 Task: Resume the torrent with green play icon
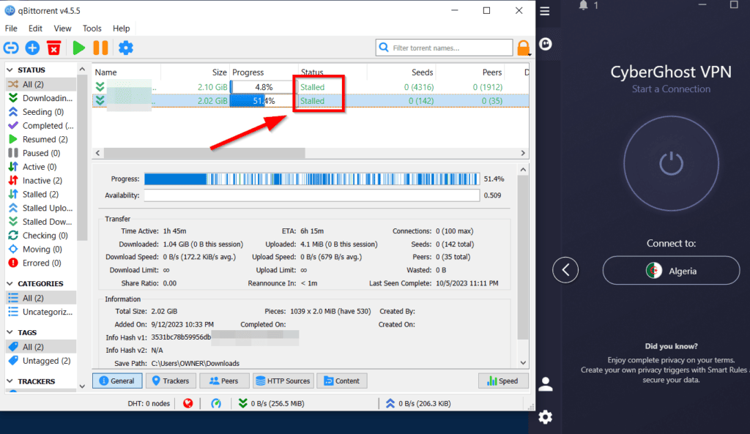(x=78, y=48)
